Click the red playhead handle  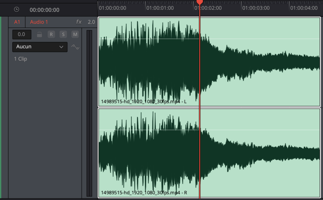(x=200, y=2)
